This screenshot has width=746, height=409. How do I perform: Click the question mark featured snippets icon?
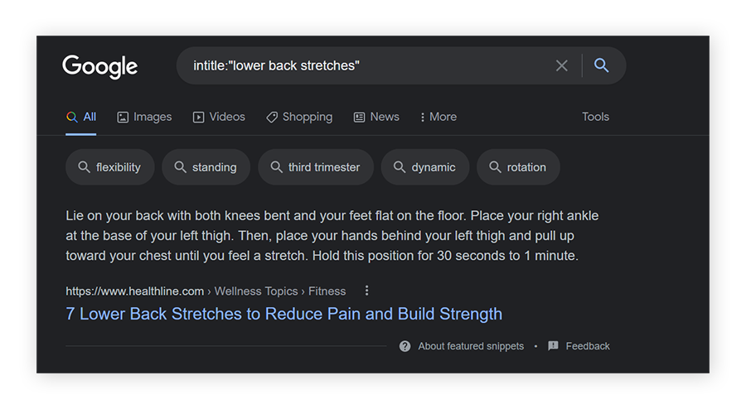coord(404,346)
